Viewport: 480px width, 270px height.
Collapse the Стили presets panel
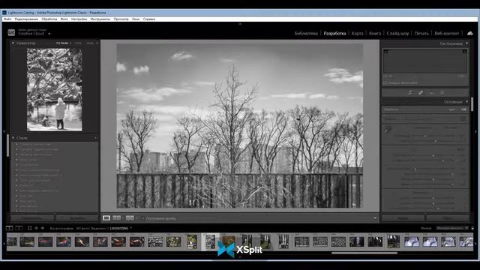(x=13, y=138)
